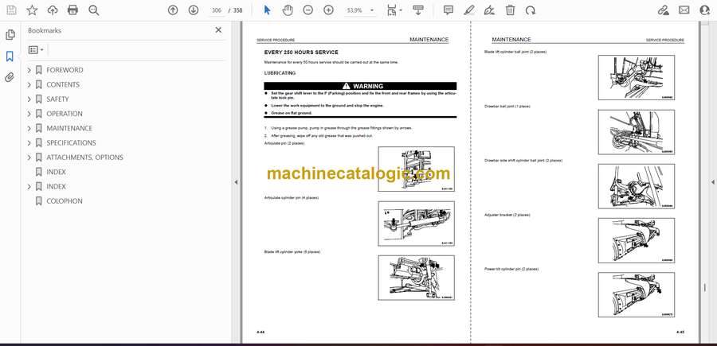Image resolution: width=717 pixels, height=346 pixels.
Task: Click the Power tilt cylinder pin illustration
Action: [636, 295]
